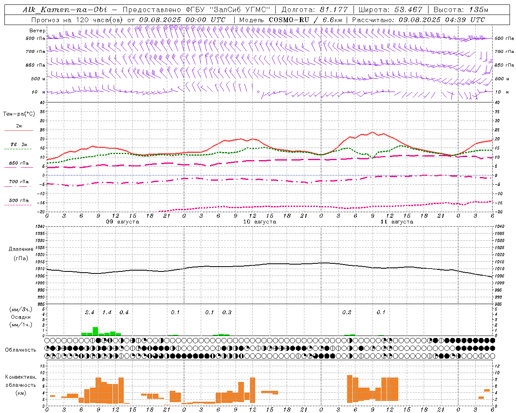Click the left 10 м wind level label

click(x=38, y=92)
